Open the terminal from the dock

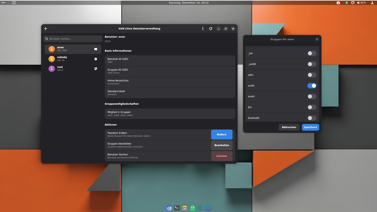pos(177,208)
